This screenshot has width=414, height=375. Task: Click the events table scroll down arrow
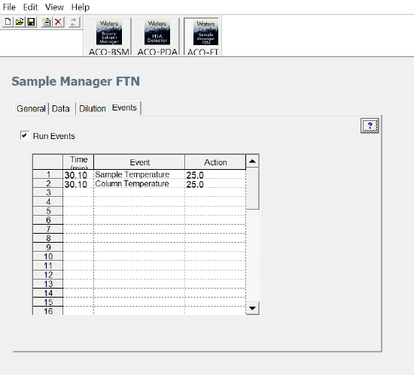point(252,308)
